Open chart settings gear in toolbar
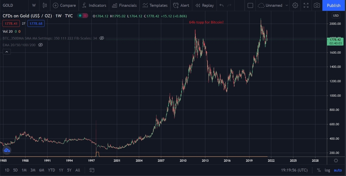 coord(295,5)
